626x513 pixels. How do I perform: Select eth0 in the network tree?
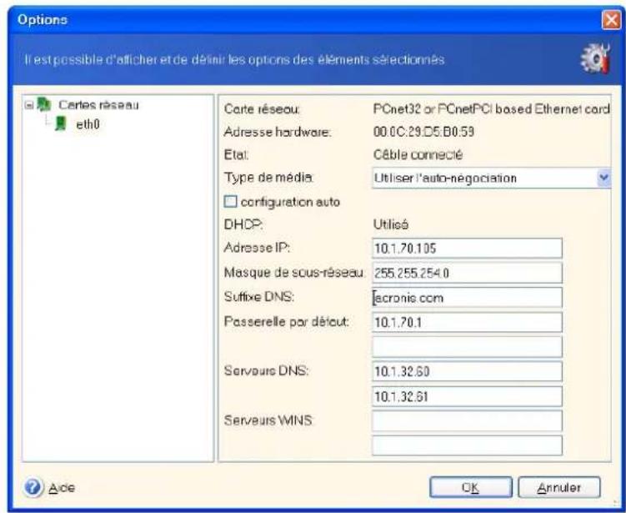pyautogui.click(x=88, y=124)
